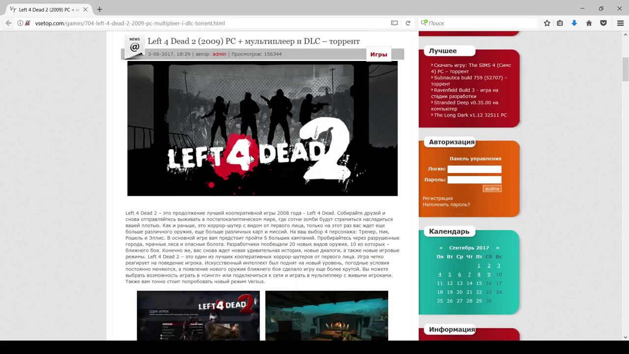Open Subnautica build 759 link
The image size is (629, 354).
469,81
